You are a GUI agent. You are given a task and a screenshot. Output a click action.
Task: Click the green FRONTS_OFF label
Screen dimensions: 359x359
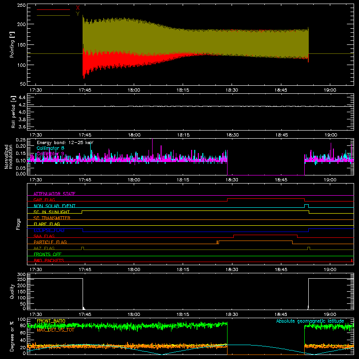pos(48,254)
